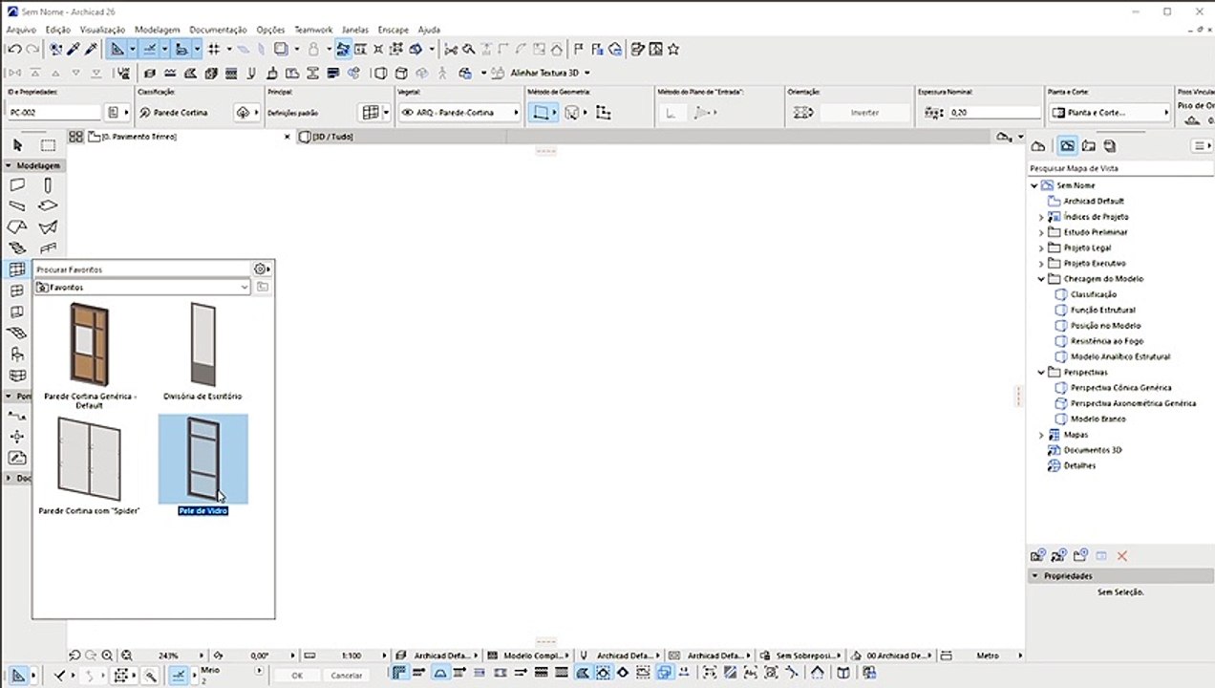Click the red delete X in Navigator
Image resolution: width=1215 pixels, height=688 pixels.
pos(1122,556)
